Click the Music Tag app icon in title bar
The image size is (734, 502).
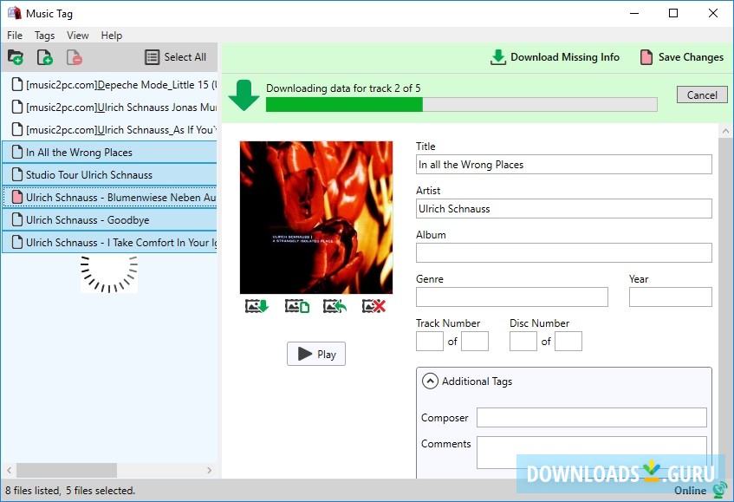[14, 13]
